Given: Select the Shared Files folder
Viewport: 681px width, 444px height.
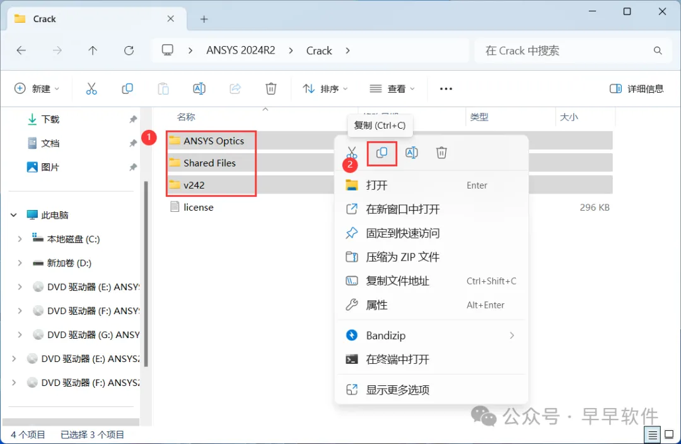Looking at the screenshot, I should [209, 163].
